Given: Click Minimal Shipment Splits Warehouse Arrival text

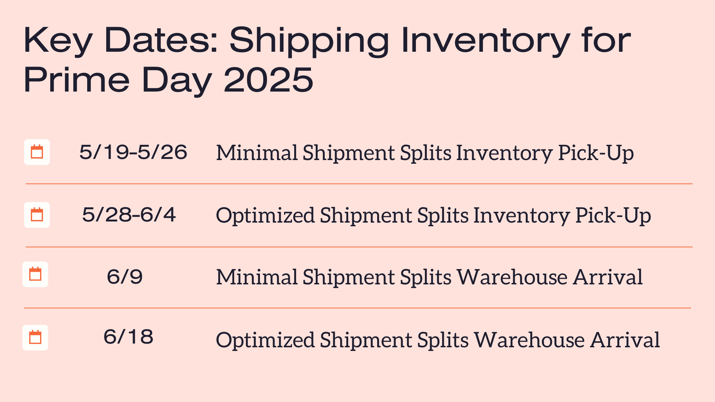Looking at the screenshot, I should (429, 277).
